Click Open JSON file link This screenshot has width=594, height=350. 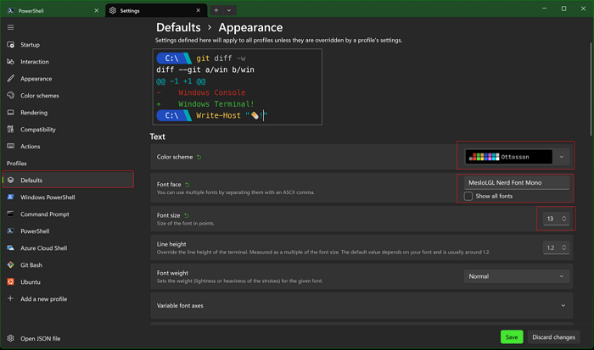40,338
